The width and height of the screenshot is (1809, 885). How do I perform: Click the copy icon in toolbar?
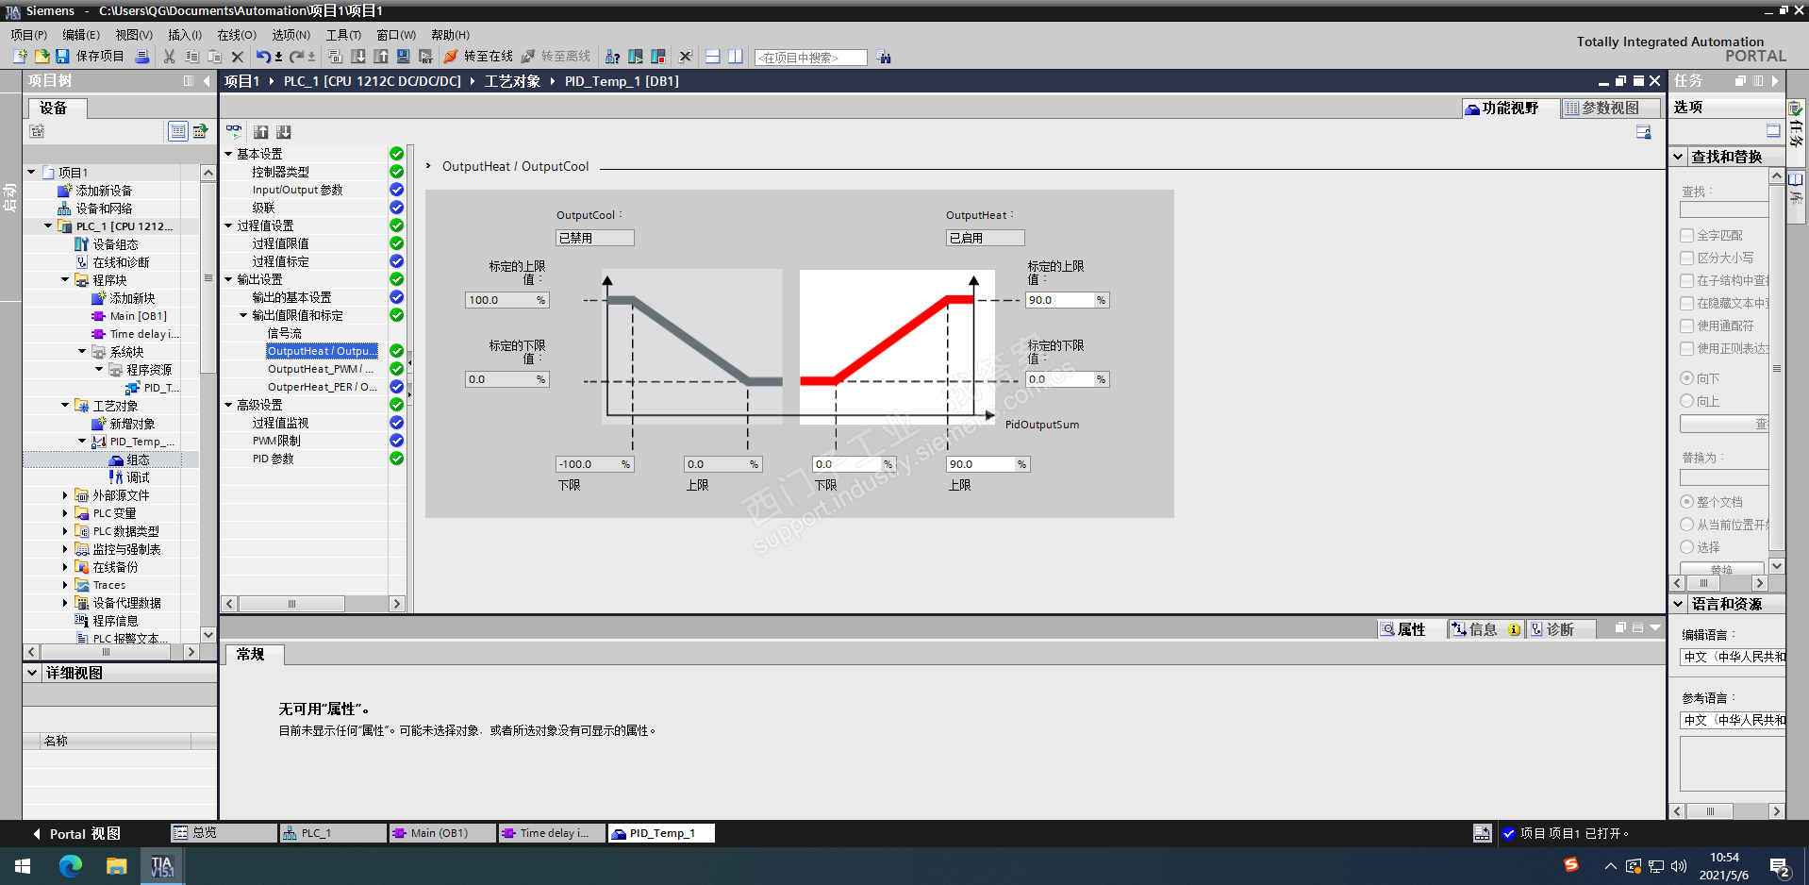192,57
